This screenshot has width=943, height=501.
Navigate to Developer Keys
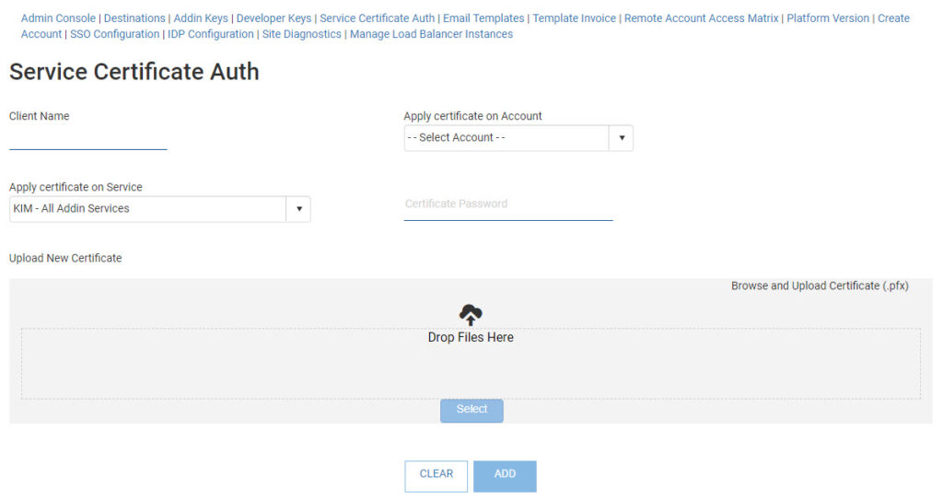point(274,18)
